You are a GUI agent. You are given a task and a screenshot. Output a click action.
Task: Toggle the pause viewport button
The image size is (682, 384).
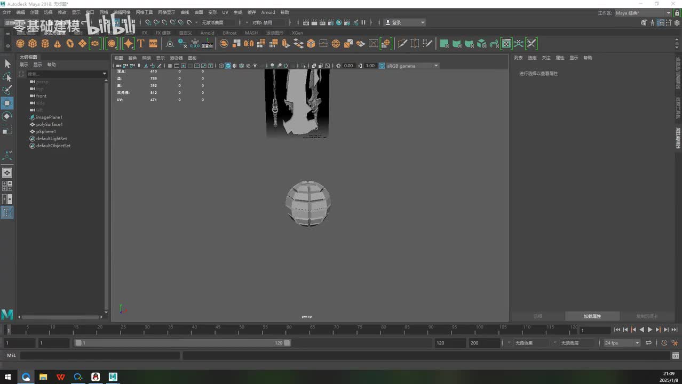point(363,22)
